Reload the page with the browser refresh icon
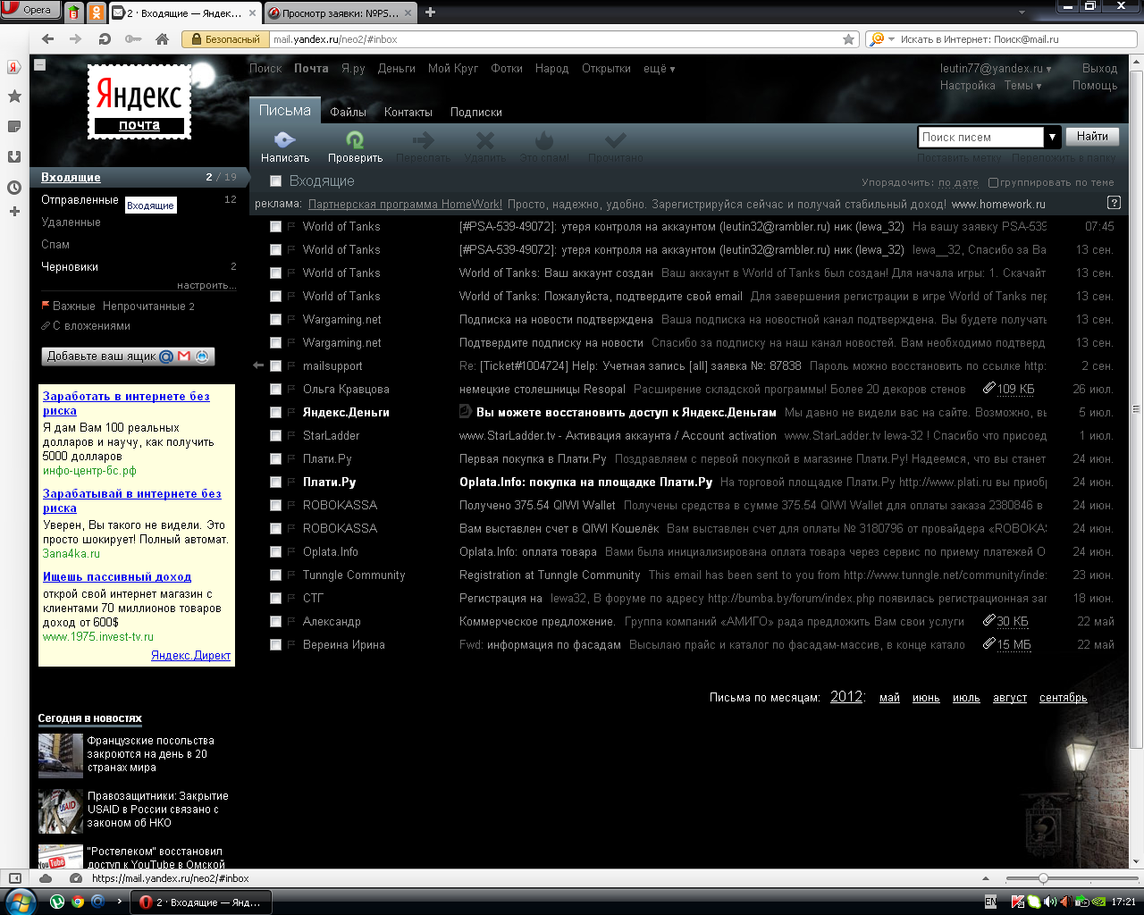Viewport: 1144px width, 915px height. point(105,39)
